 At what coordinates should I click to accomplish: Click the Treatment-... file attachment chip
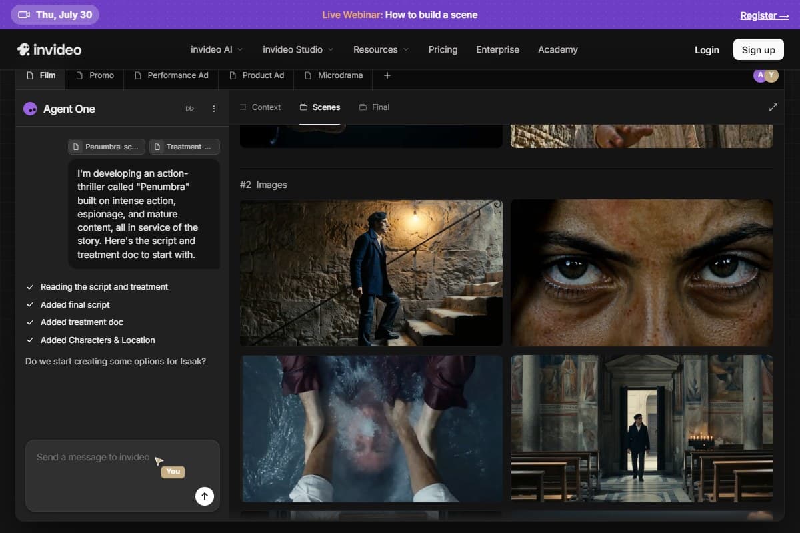185,147
